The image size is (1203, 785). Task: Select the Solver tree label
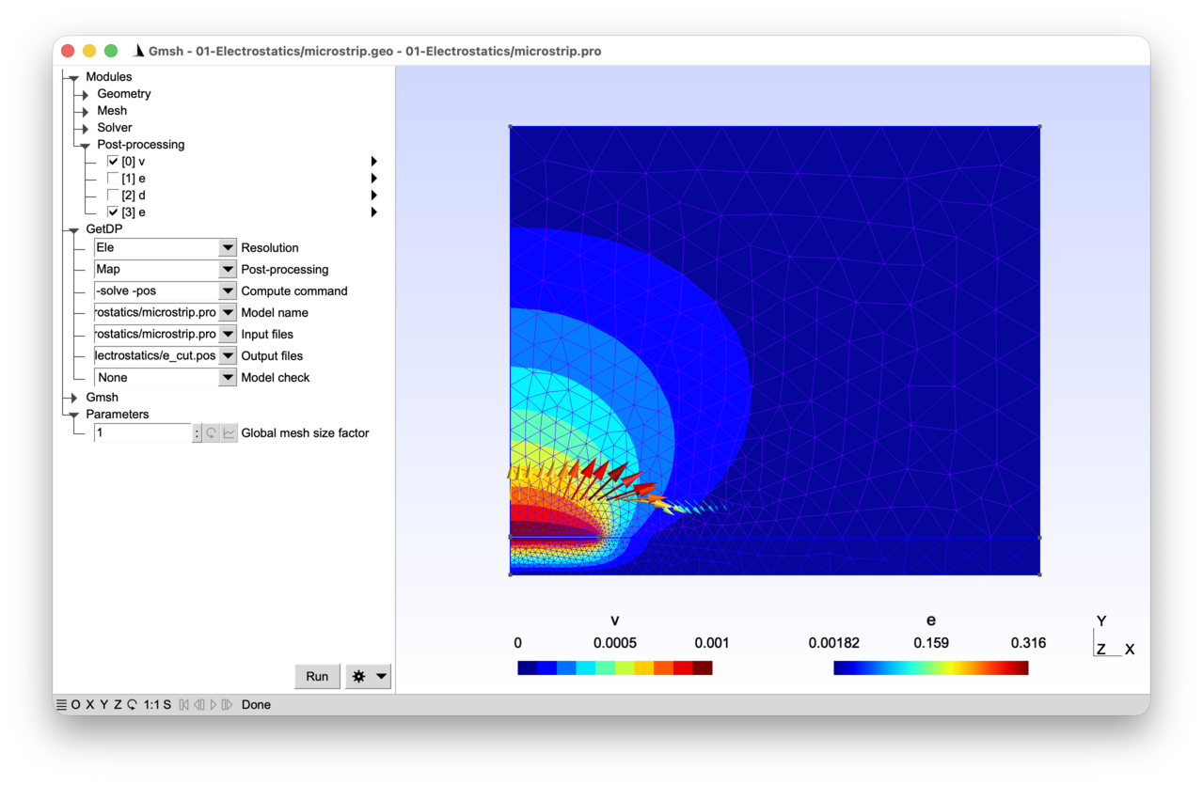115,128
